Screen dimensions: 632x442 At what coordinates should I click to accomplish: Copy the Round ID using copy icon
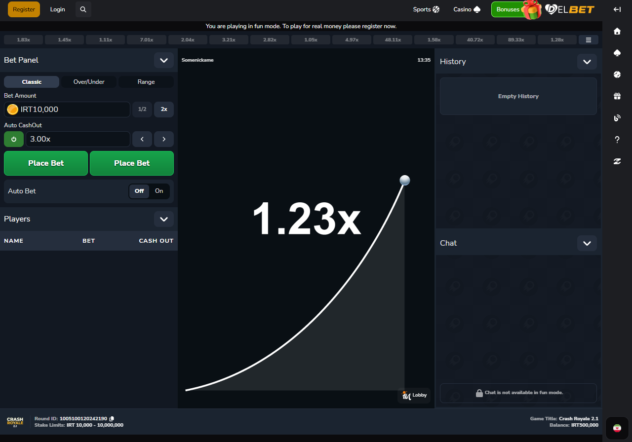pyautogui.click(x=112, y=418)
